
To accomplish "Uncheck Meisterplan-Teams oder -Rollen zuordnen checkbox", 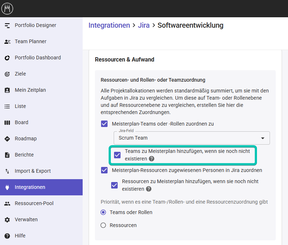I will tap(104, 124).
